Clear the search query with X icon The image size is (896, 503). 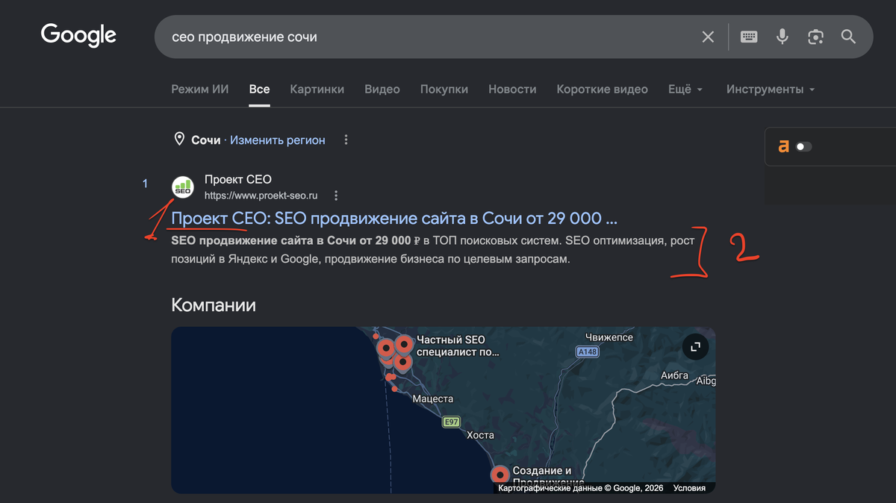(x=708, y=37)
